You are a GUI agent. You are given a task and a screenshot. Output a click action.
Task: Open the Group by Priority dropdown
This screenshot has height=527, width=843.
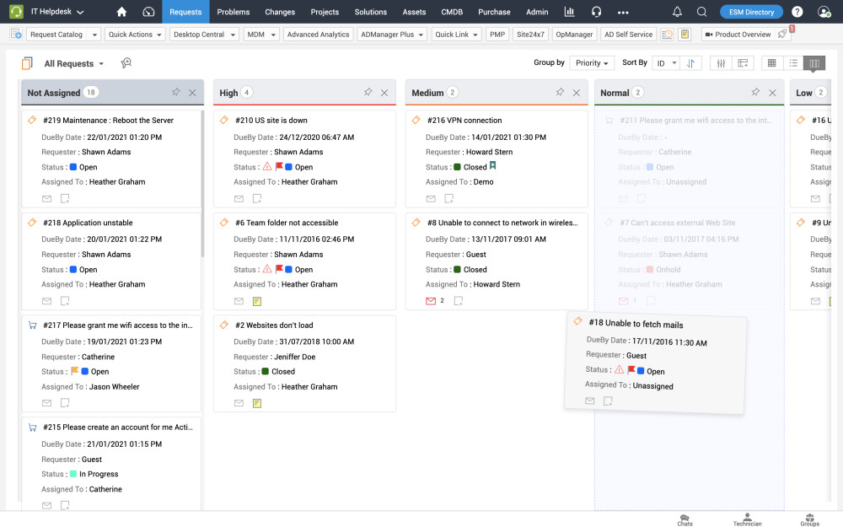pyautogui.click(x=592, y=62)
